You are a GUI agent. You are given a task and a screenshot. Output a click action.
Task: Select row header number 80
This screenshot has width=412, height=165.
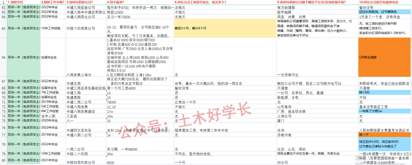click(3, 160)
